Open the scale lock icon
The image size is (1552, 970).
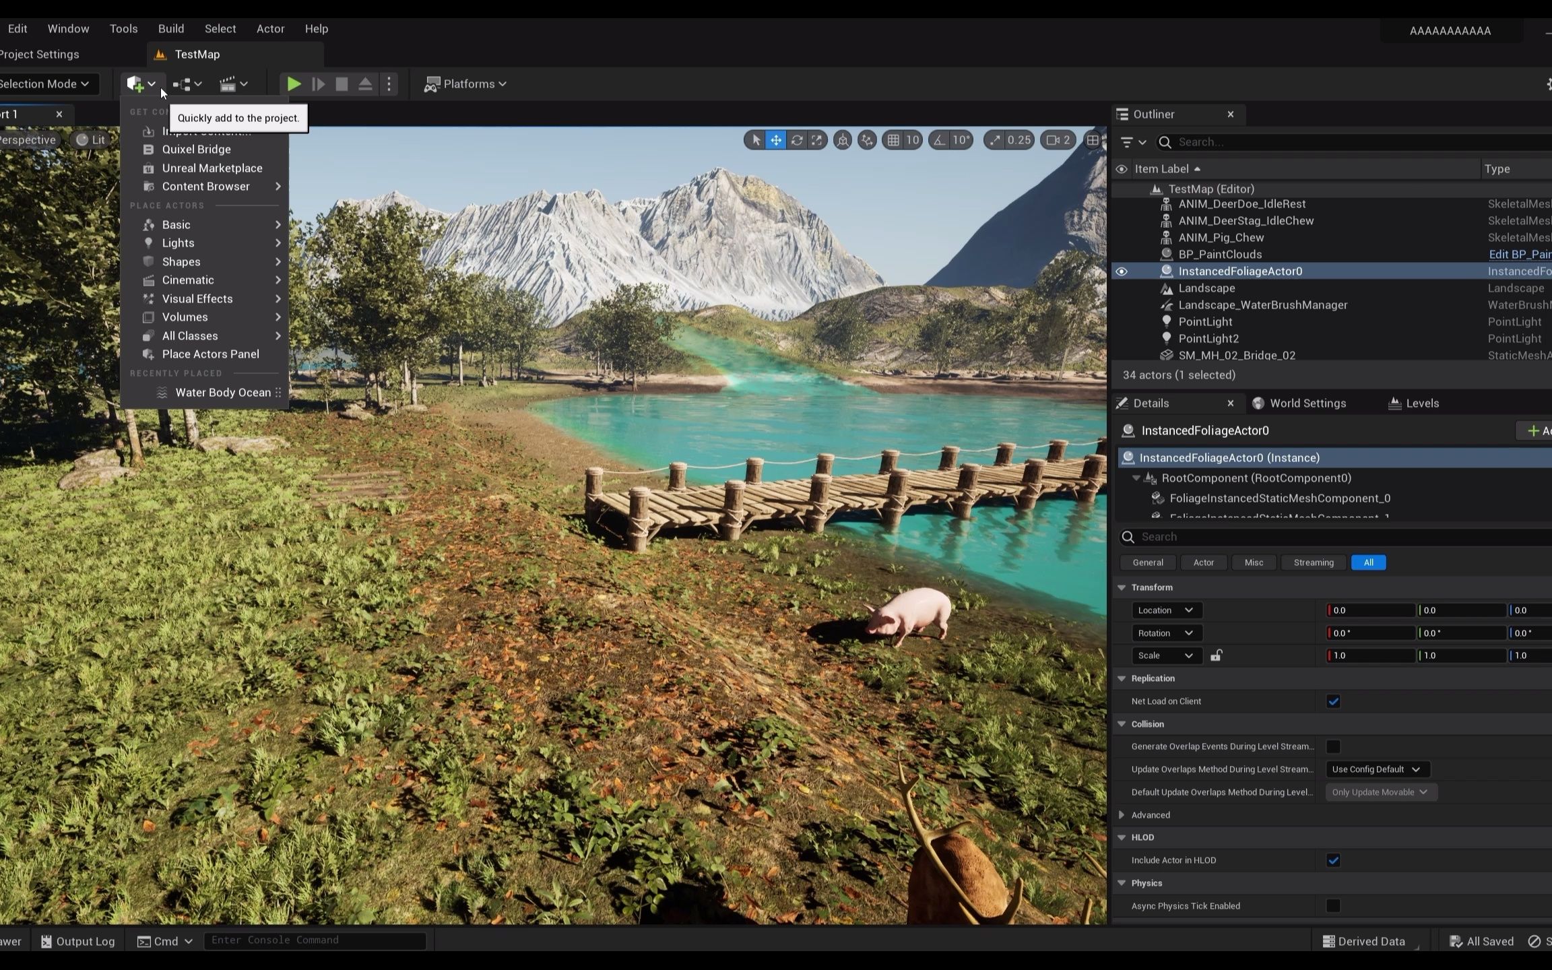coord(1216,655)
